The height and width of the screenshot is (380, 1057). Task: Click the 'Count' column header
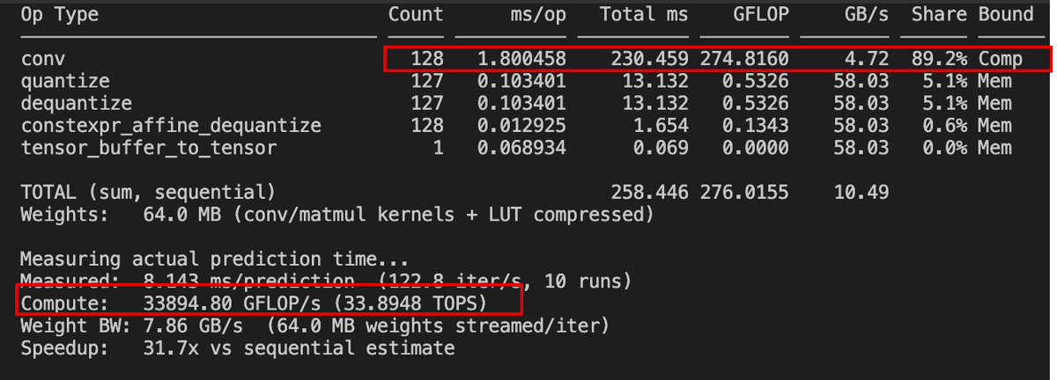coord(416,15)
